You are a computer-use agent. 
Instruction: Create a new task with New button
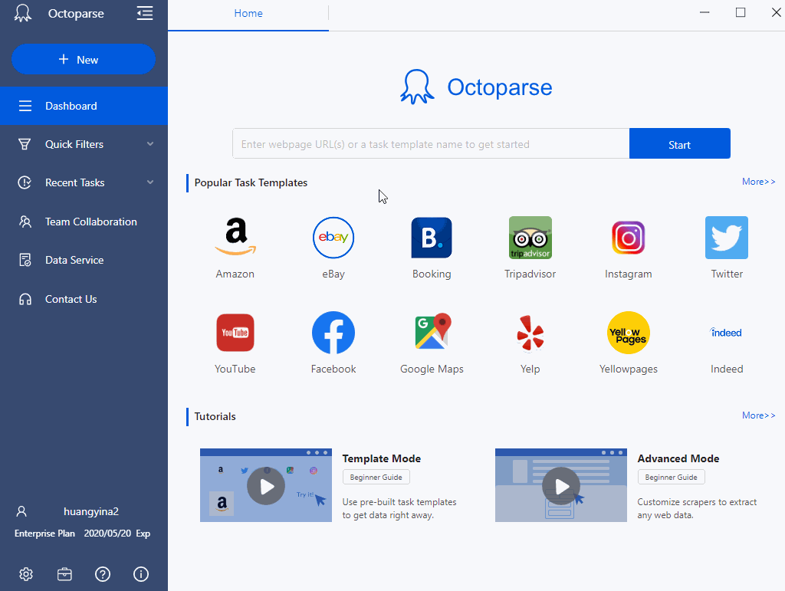(x=84, y=59)
